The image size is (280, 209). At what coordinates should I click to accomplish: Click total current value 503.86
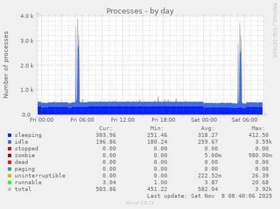coord(106,189)
